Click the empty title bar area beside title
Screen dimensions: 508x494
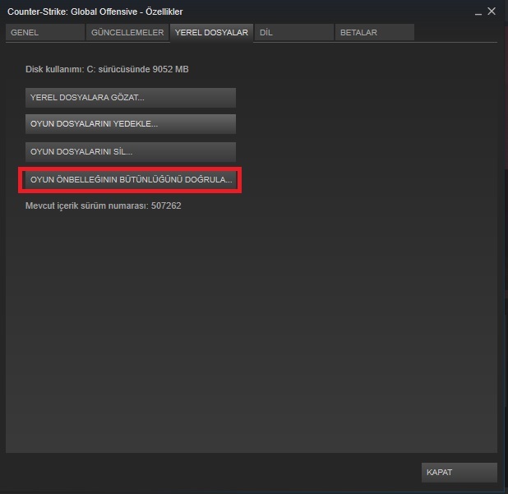pyautogui.click(x=324, y=12)
